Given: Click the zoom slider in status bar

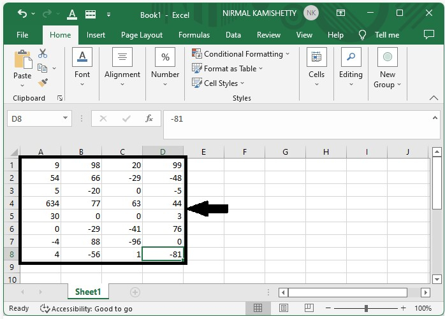Looking at the screenshot, I should tap(366, 308).
